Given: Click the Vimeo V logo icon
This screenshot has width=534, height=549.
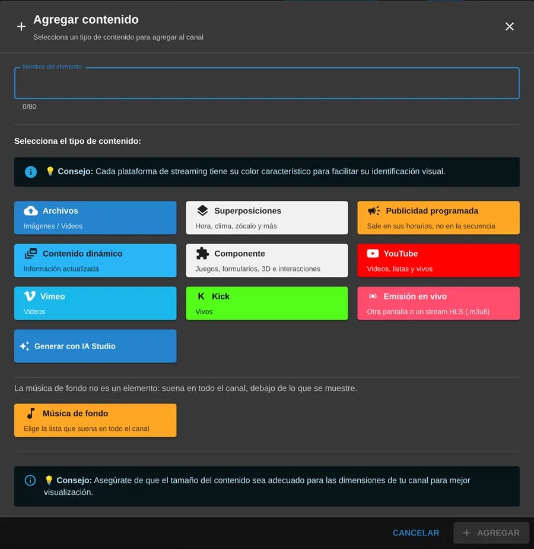Looking at the screenshot, I should point(30,296).
